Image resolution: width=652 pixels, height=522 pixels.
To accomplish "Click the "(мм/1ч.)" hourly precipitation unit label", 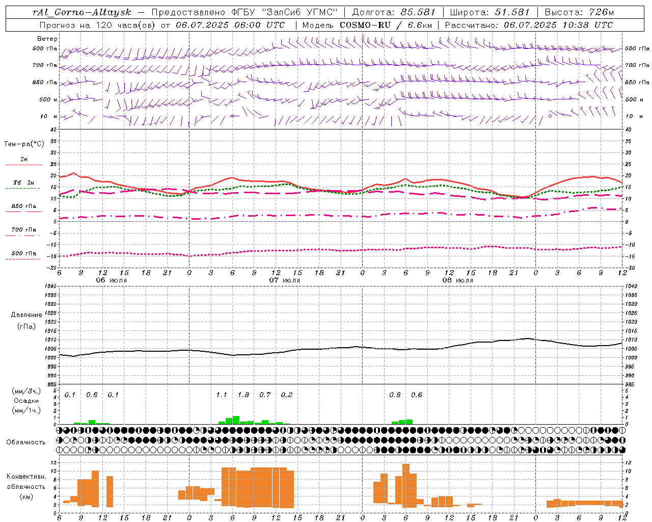I will coord(26,410).
